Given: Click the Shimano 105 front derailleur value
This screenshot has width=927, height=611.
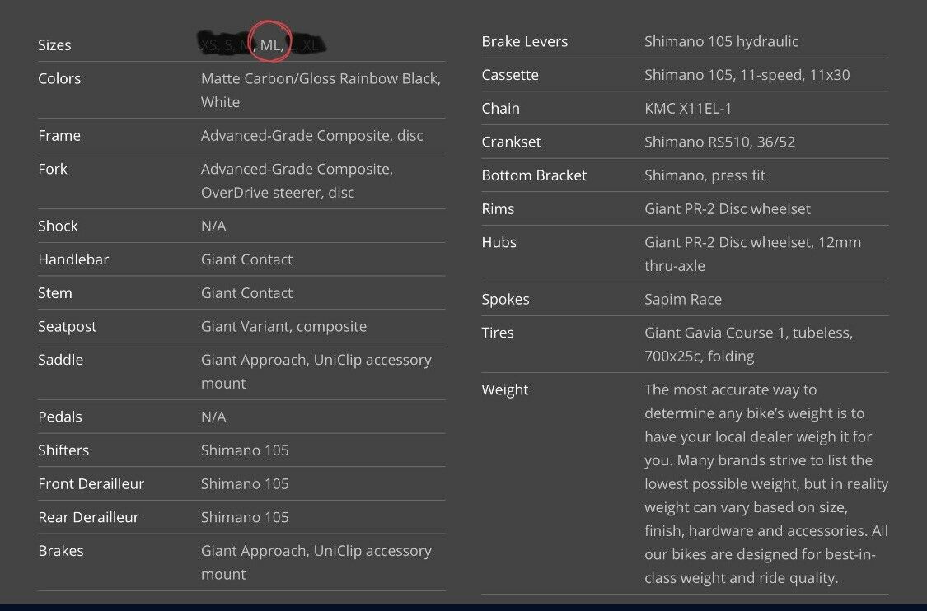Looking at the screenshot, I should point(245,484).
